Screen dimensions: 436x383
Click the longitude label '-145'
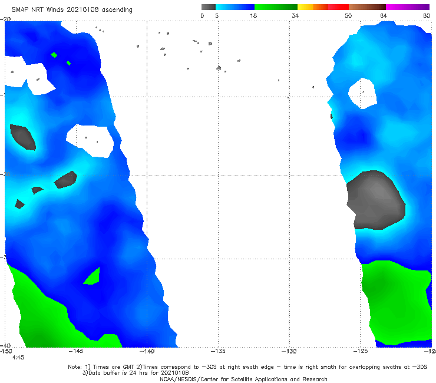click(x=76, y=351)
